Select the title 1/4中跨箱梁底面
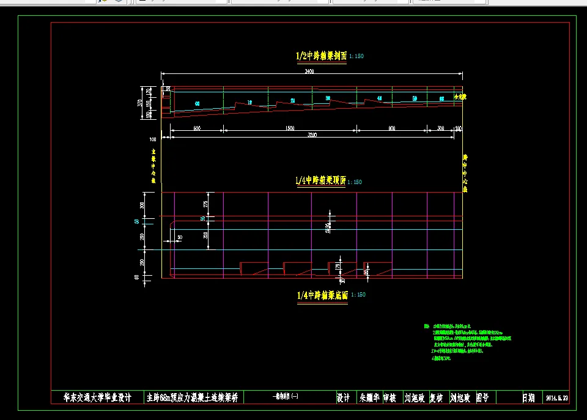This screenshot has width=587, height=420. tap(322, 295)
